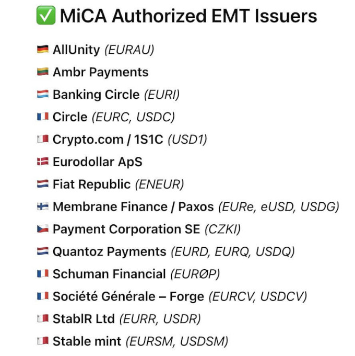Click the Malta flag beside Crypto.com
The image size is (355, 356).
point(43,139)
